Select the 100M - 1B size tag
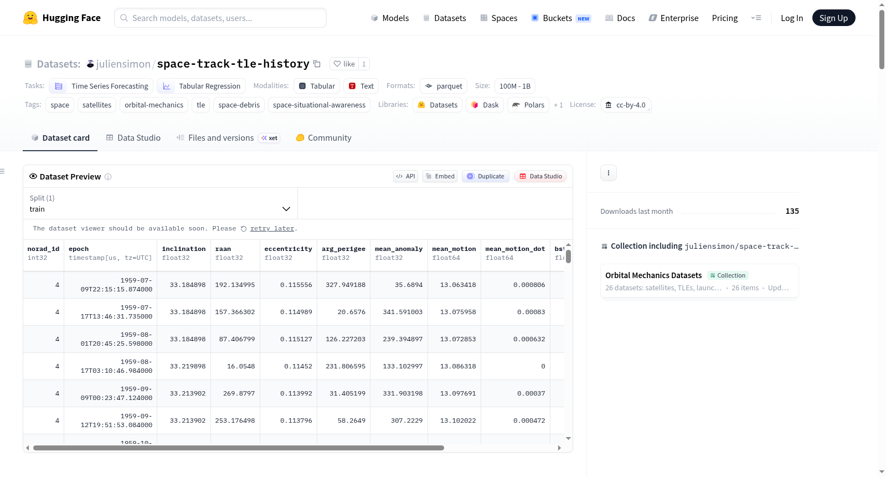This screenshot has height=477, width=886. 515,86
